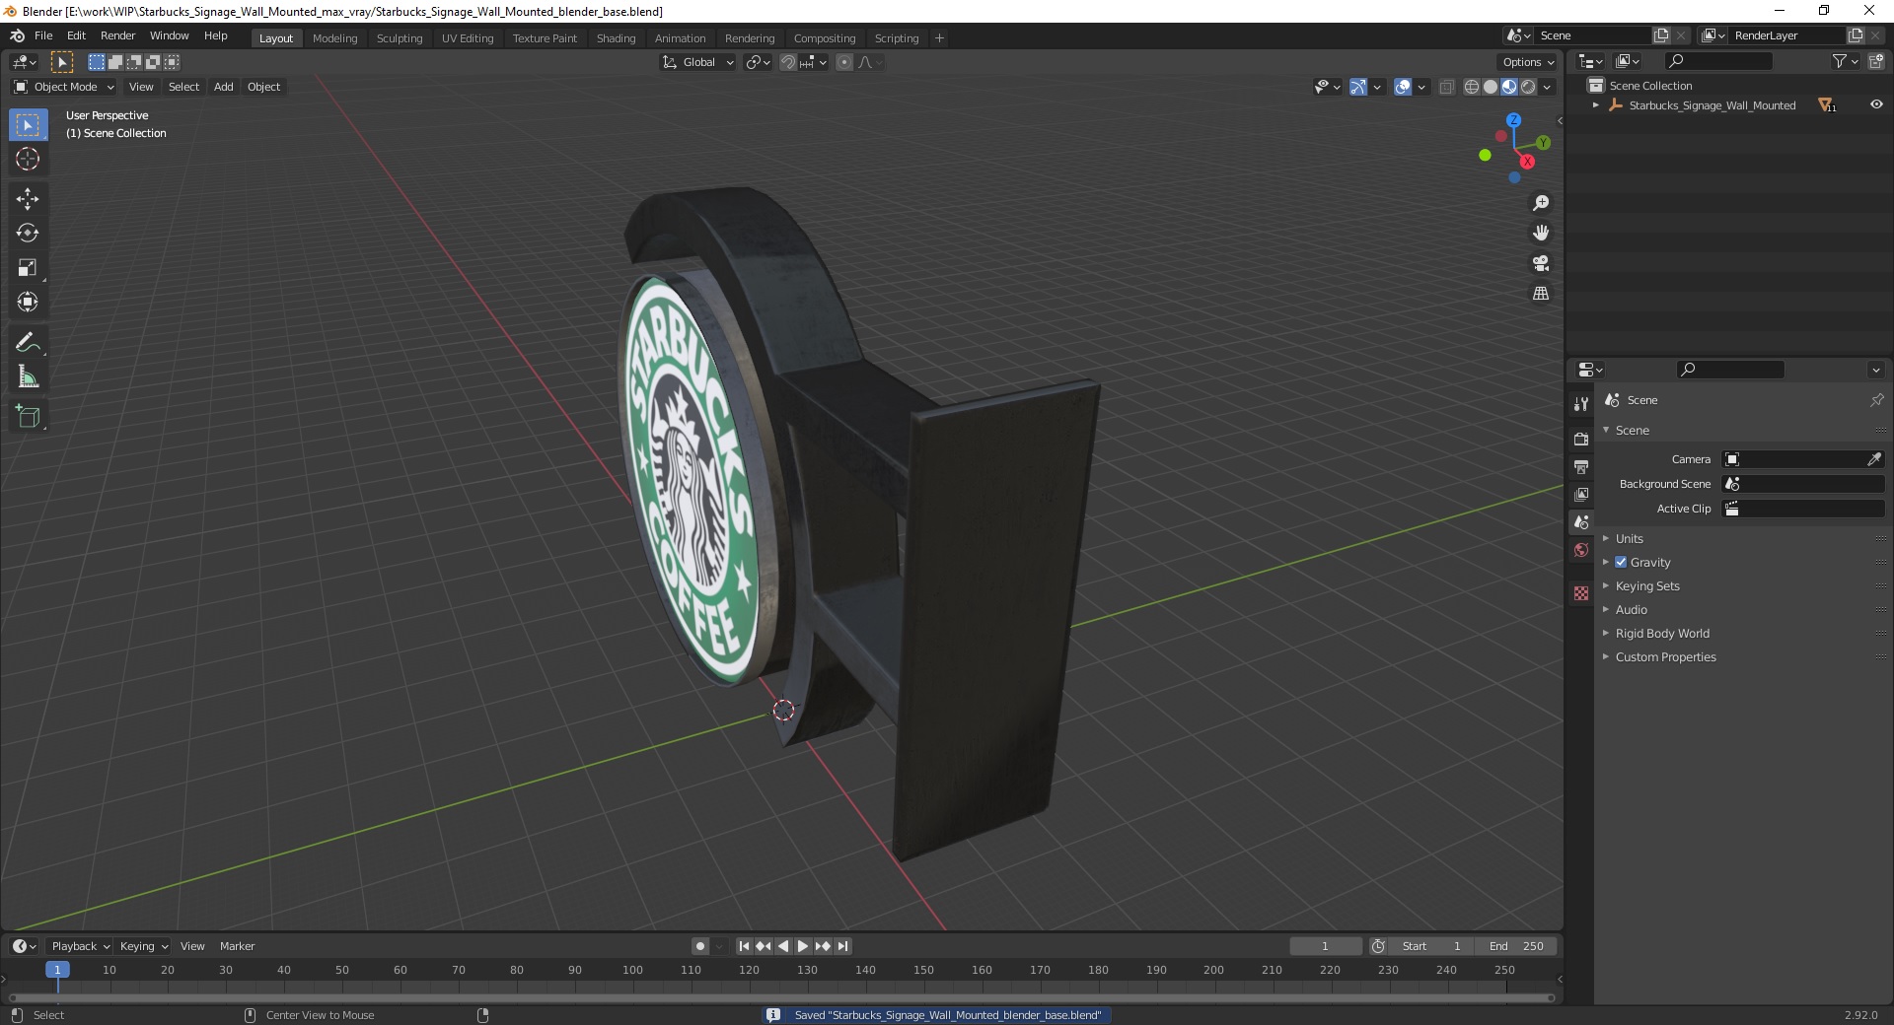The image size is (1894, 1025).
Task: Choose the Rotate tool
Action: point(28,234)
